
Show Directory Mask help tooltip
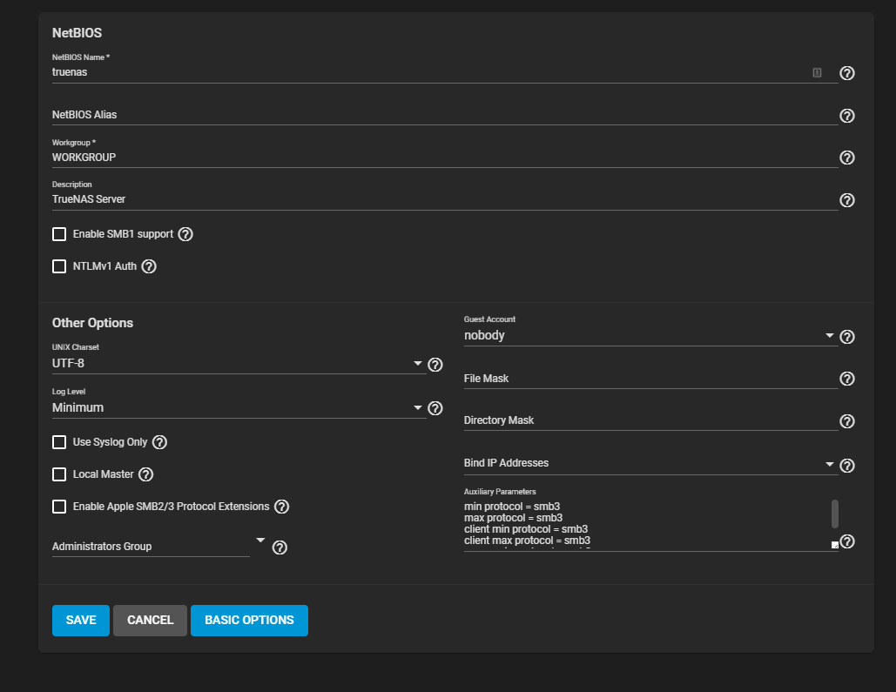(847, 421)
